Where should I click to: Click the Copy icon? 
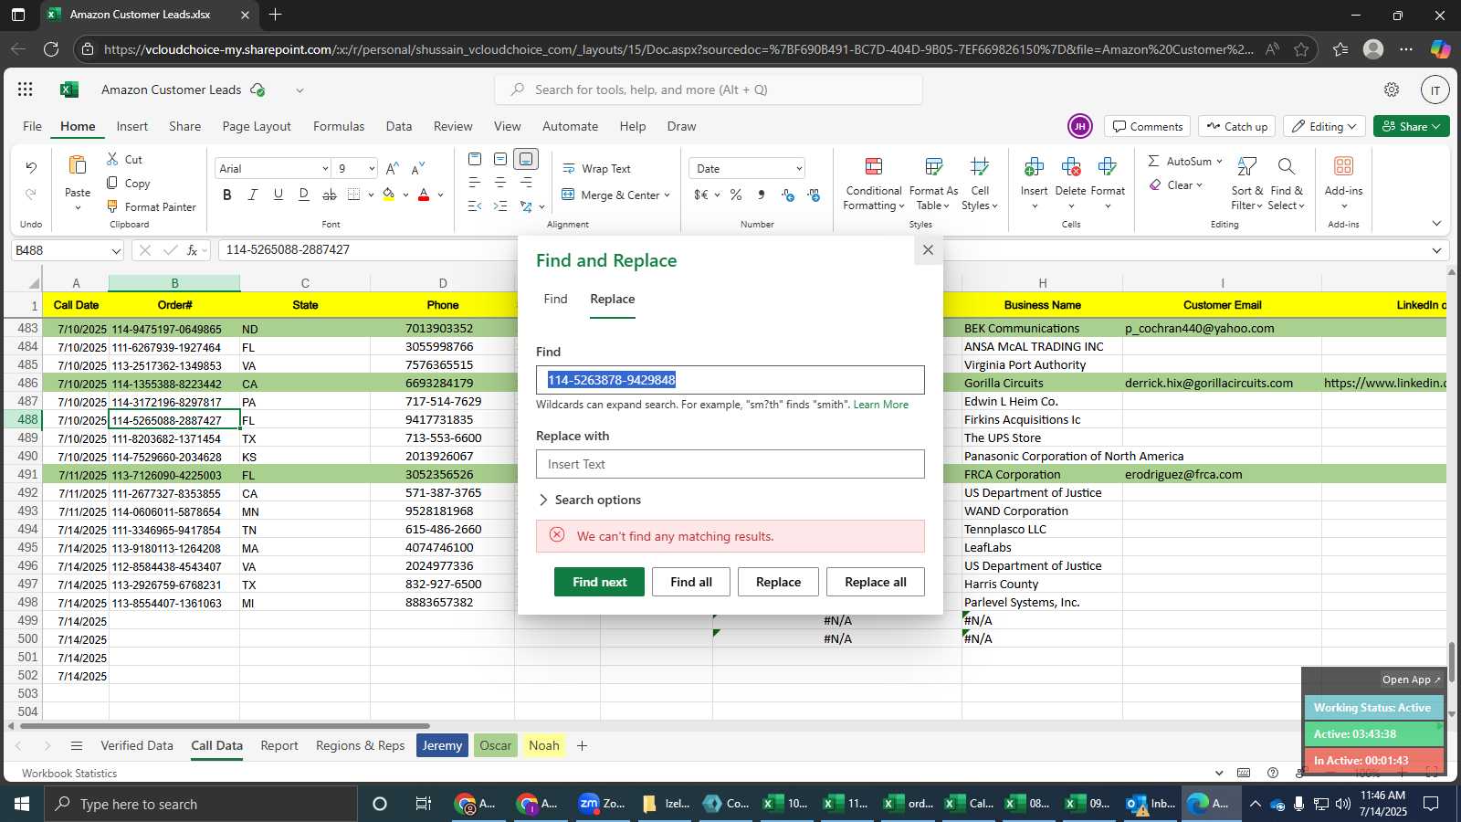[112, 183]
